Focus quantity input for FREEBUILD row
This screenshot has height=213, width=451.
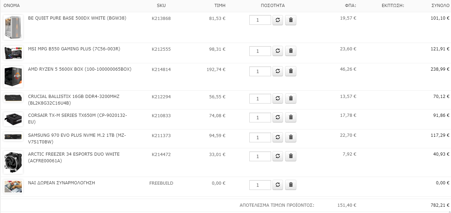tap(260, 185)
